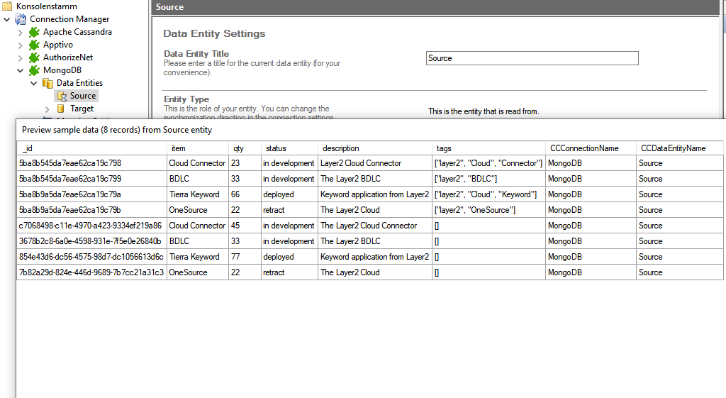
Task: Sort by the CCDataEntityName column header
Action: tap(679, 148)
